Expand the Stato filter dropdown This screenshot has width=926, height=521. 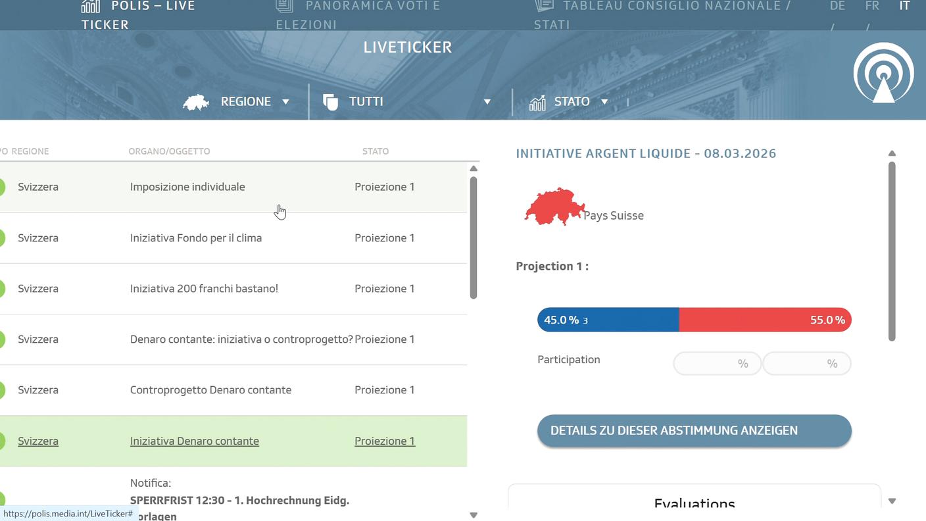click(604, 102)
